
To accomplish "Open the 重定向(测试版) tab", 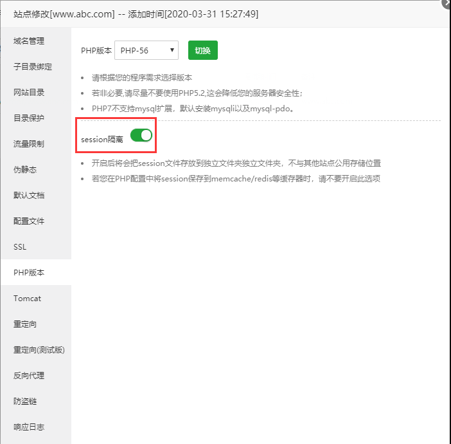I will pos(36,349).
